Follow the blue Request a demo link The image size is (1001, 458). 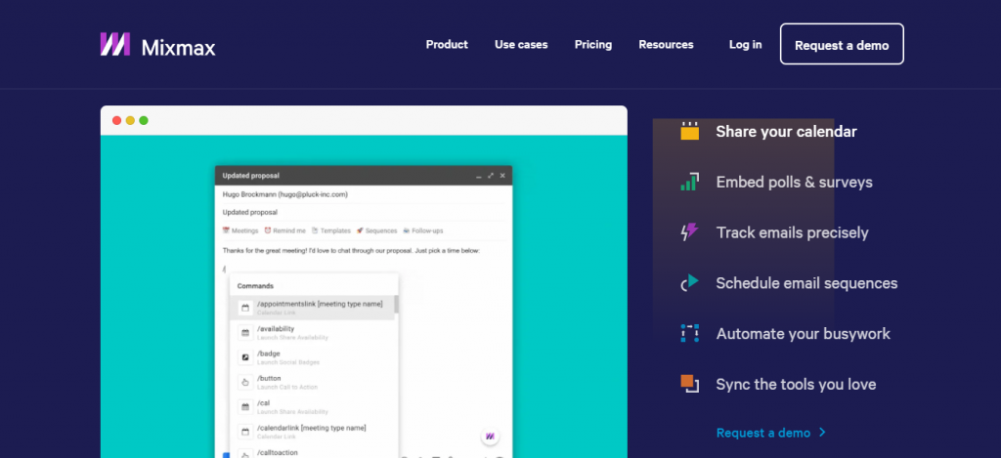click(762, 433)
